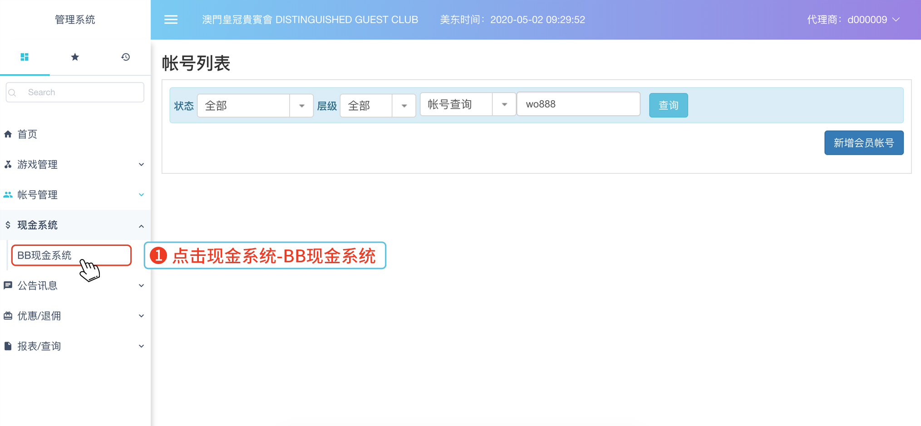Viewport: 921px width, 426px height.
Task: Click the 公告讯息 message icon
Action: pyautogui.click(x=8, y=285)
